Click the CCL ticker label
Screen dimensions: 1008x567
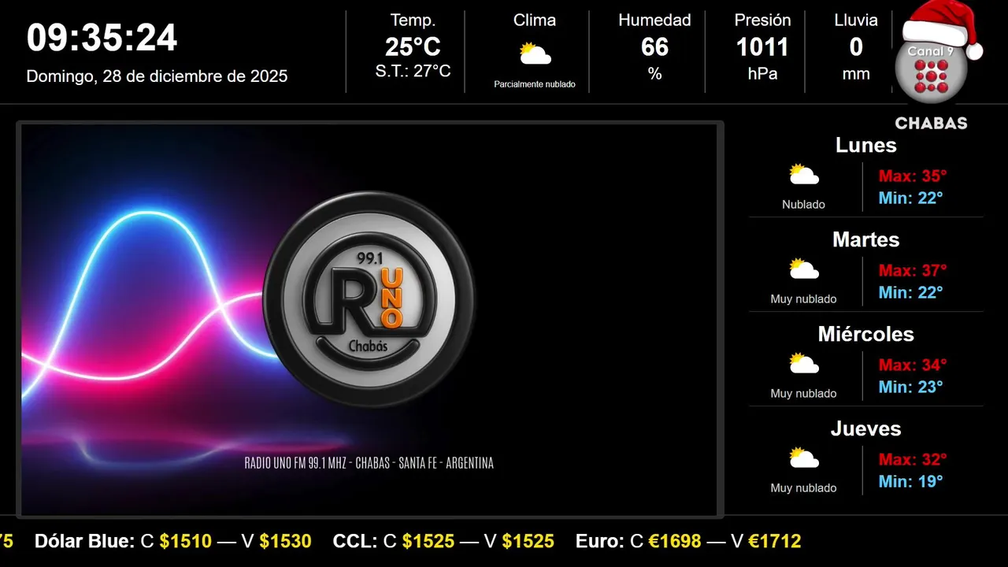click(x=355, y=541)
